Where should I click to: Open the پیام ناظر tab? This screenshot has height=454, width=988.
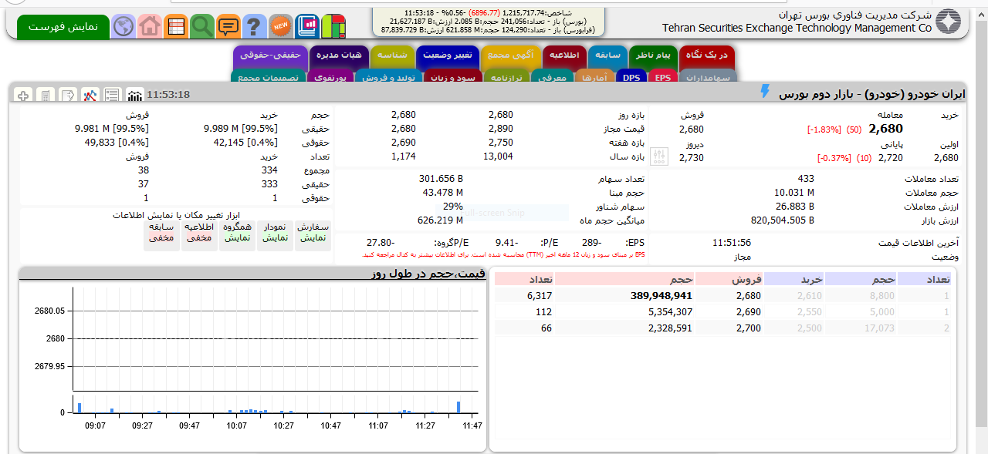coord(654,56)
